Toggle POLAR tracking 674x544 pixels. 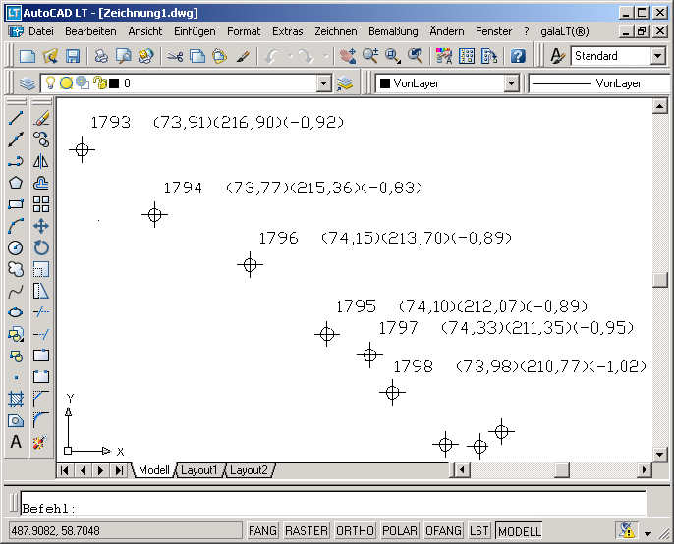coord(400,531)
